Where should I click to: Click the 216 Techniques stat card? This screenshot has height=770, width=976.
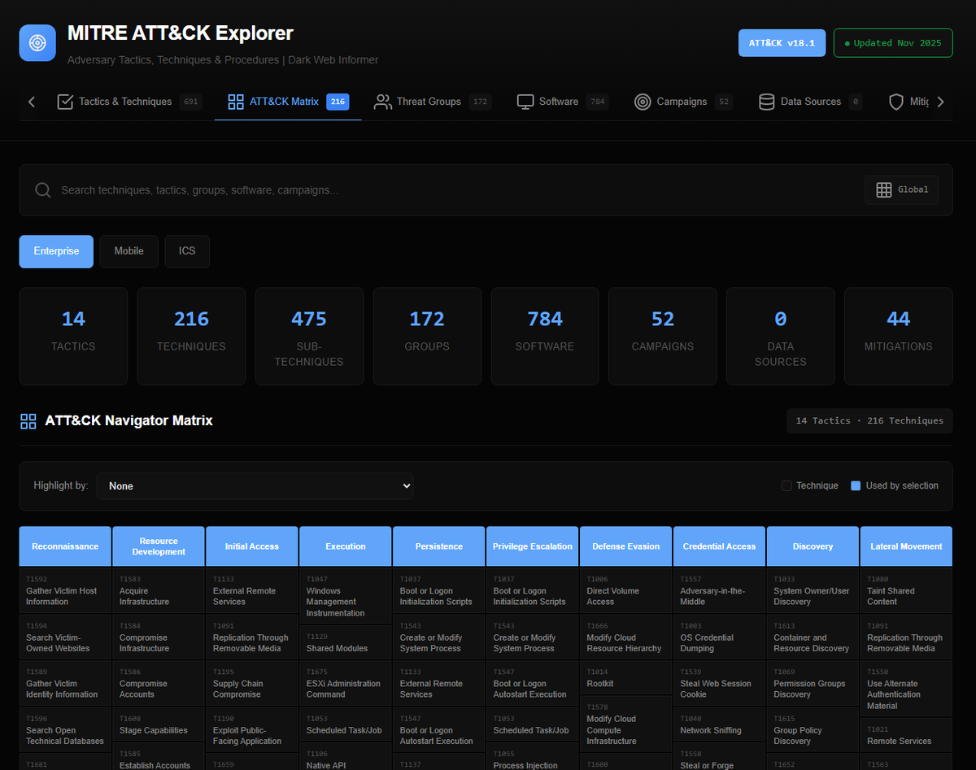pos(191,336)
